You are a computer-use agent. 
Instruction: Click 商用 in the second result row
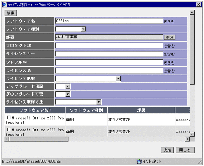point(70,131)
